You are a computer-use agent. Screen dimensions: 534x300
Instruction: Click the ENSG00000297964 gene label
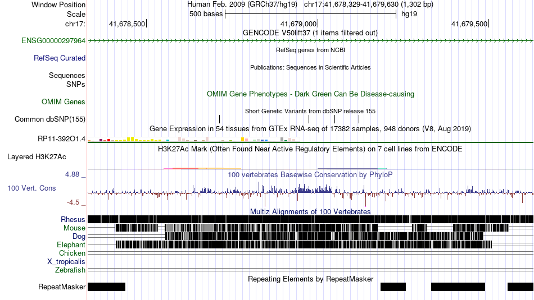tap(53, 41)
